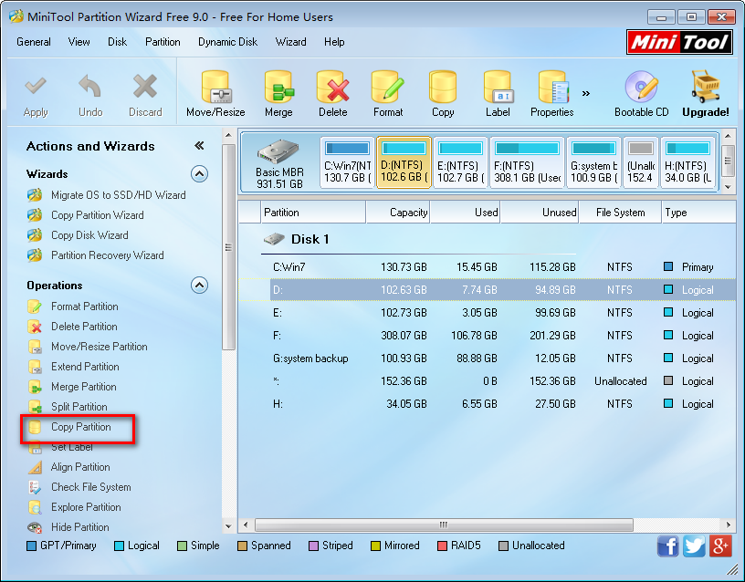Open the Help menu

[x=334, y=42]
